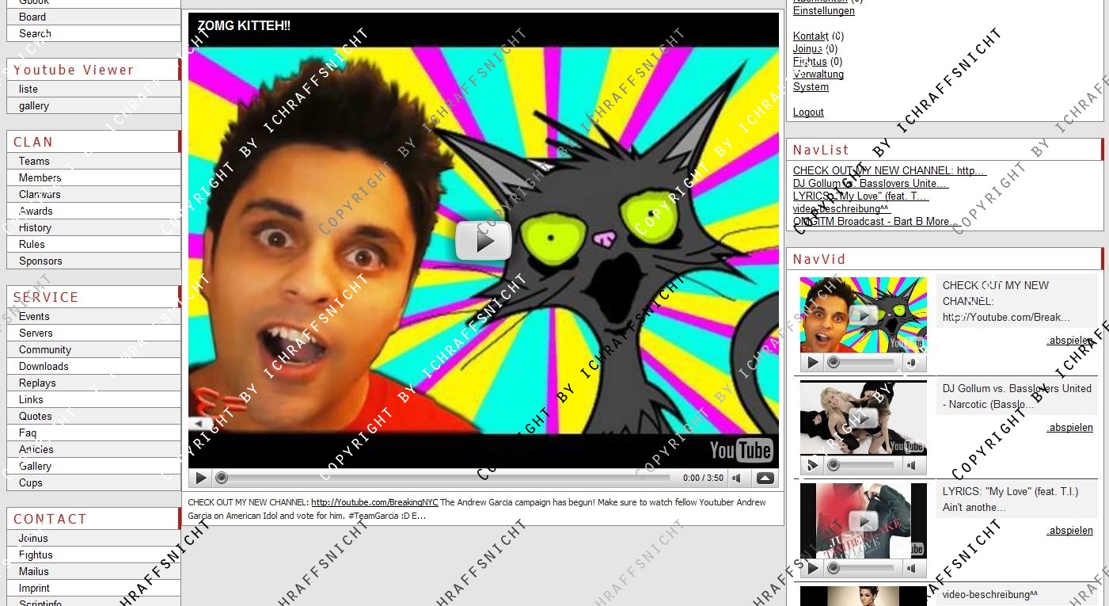This screenshot has height=606, width=1109.
Task: Click the big play overlay on ZOMG KITTEH video
Action: tap(483, 240)
